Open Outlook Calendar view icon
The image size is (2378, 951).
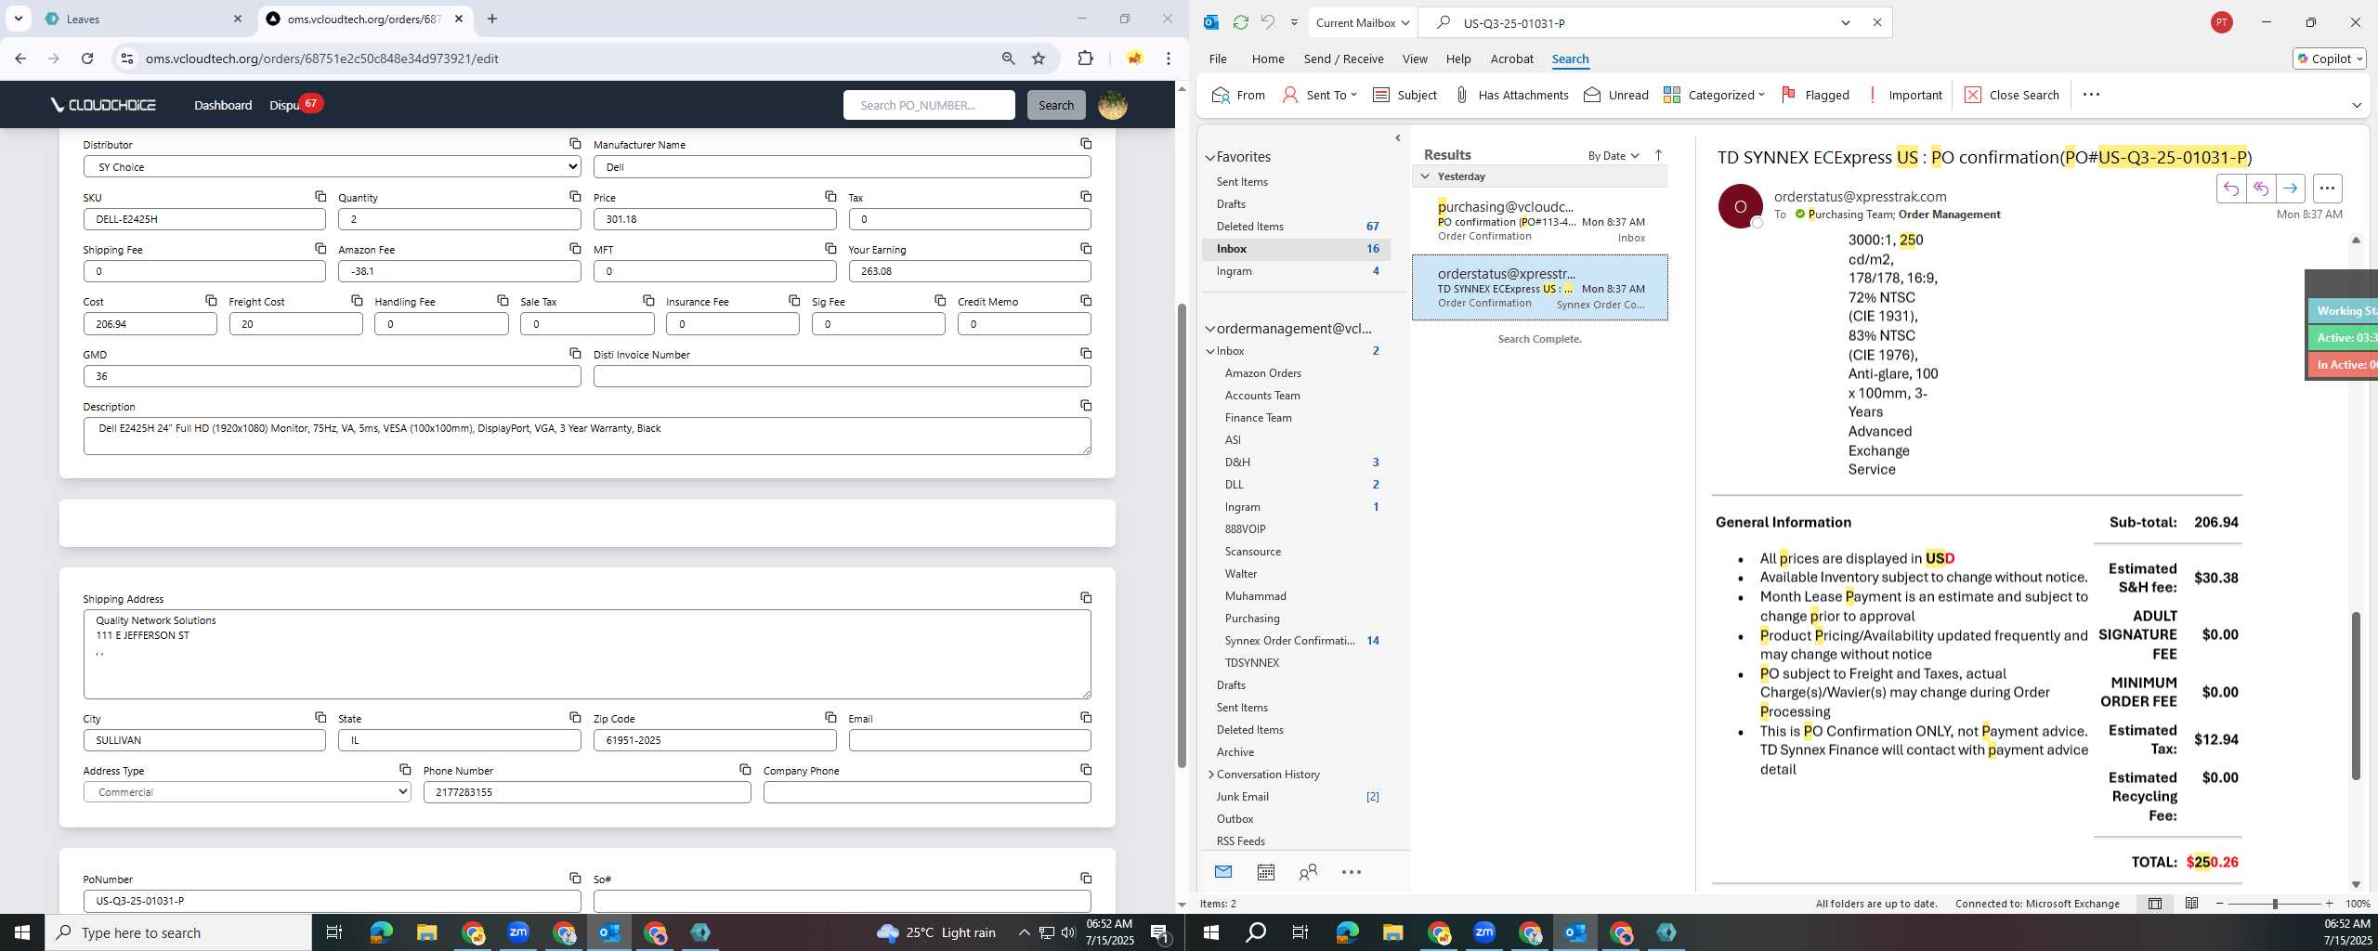1265,872
